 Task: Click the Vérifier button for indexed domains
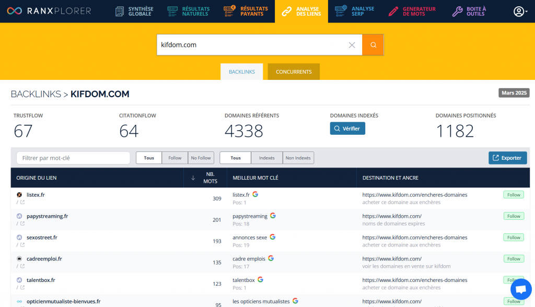tap(347, 128)
